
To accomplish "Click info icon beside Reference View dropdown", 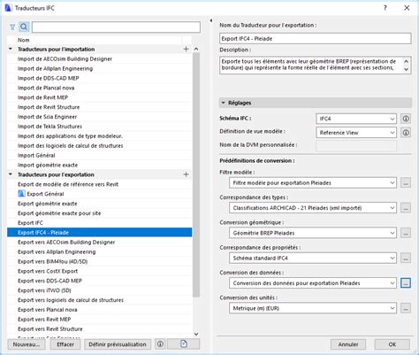I will [406, 133].
